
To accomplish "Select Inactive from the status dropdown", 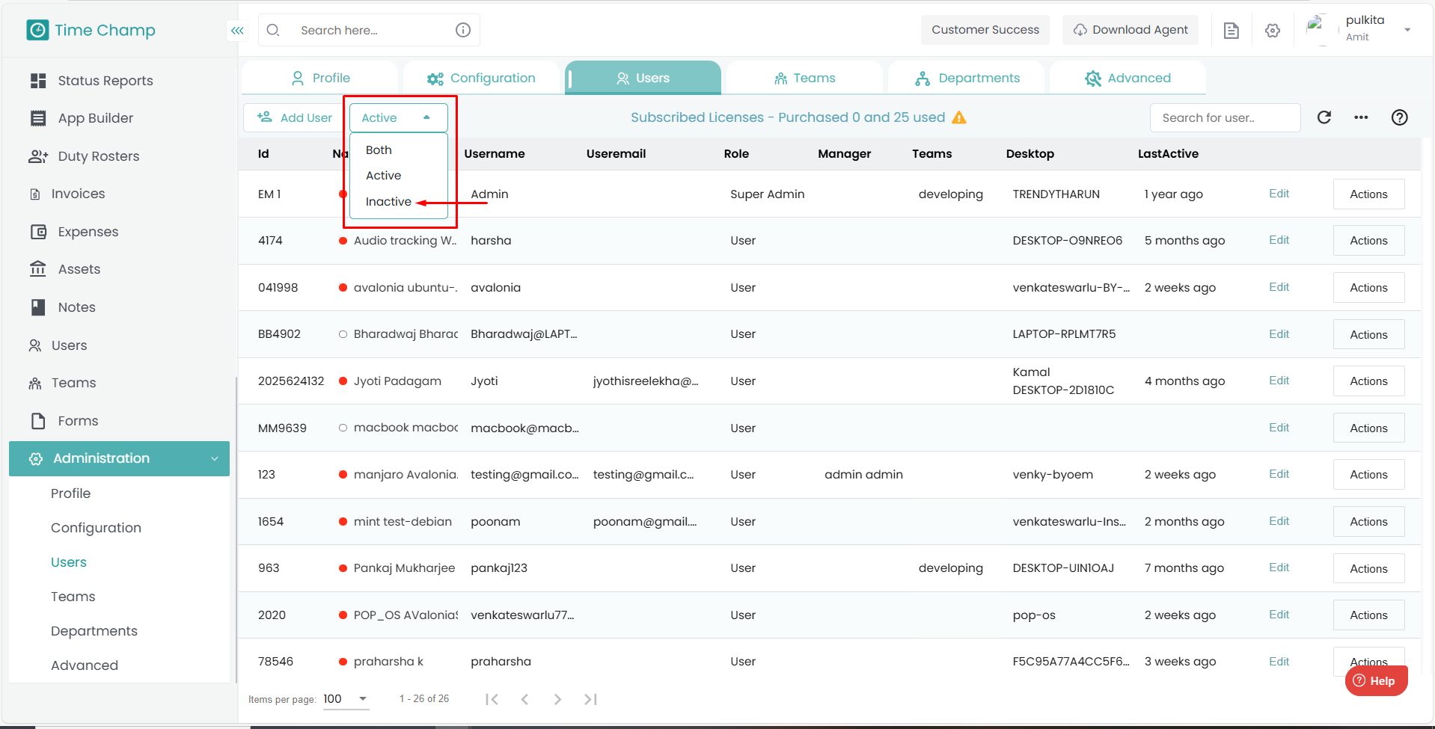I will [388, 202].
